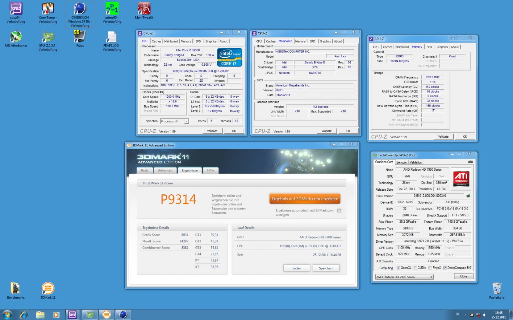Switch to CINEBENCH via taskbar button
Image resolution: width=513 pixels, height=320 pixels.
pyautogui.click(x=123, y=315)
